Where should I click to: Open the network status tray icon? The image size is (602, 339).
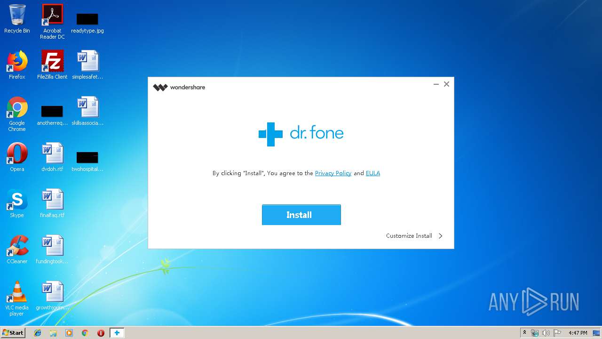(535, 333)
